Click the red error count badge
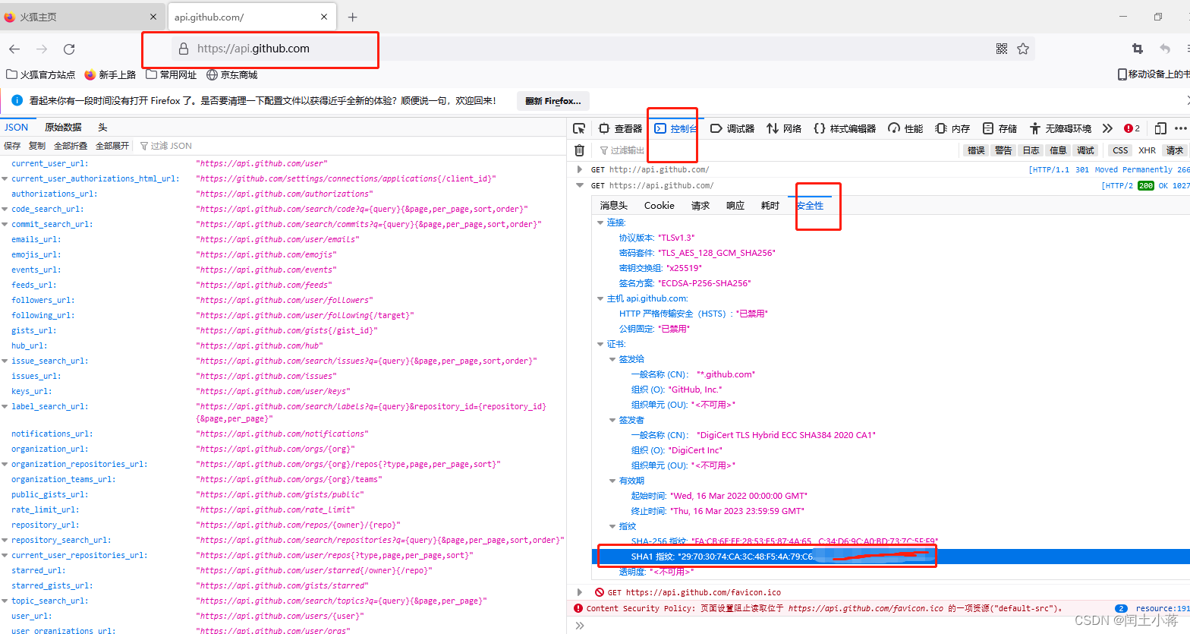 click(x=1132, y=128)
